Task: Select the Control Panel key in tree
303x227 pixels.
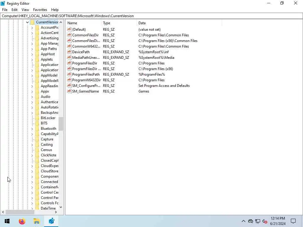Action: click(49, 198)
